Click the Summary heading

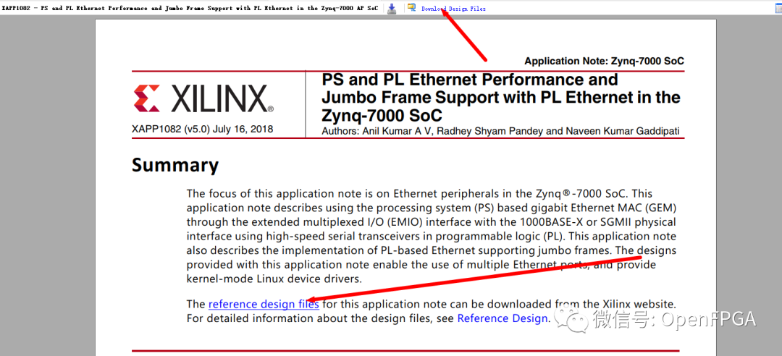(175, 165)
